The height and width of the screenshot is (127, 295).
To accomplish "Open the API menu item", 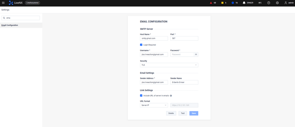I will click(x=260, y=3).
